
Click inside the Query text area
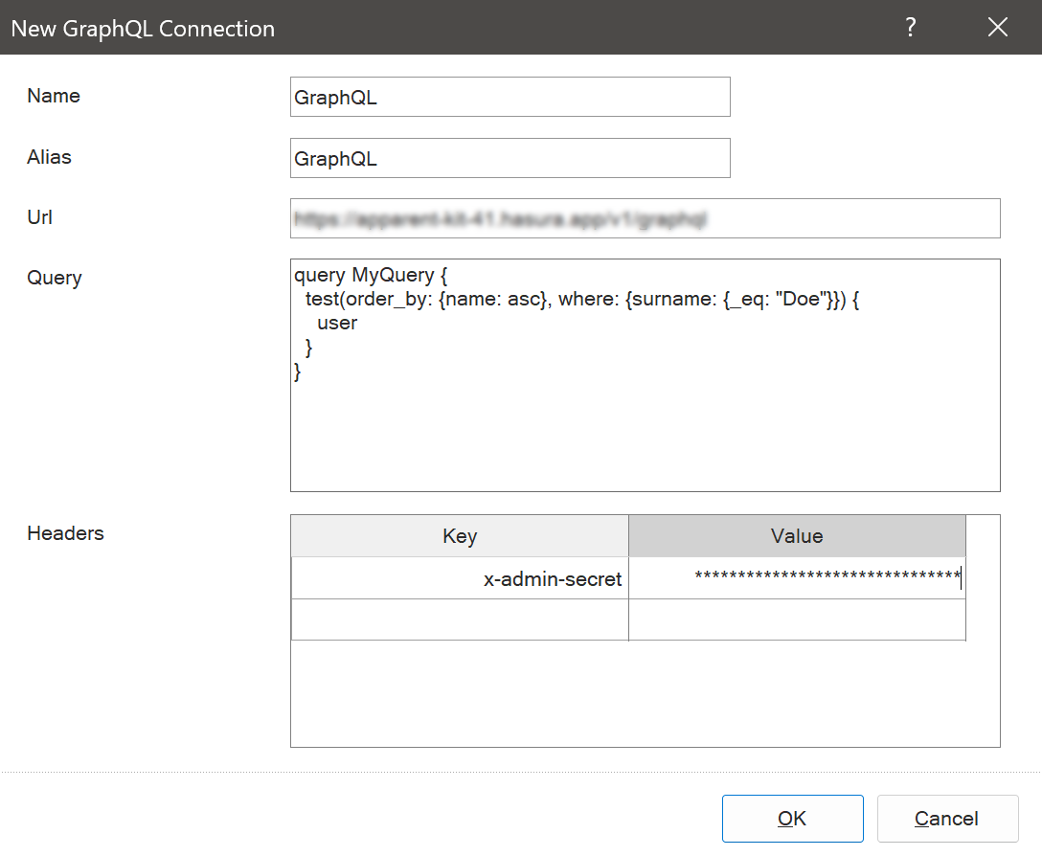coord(646,375)
